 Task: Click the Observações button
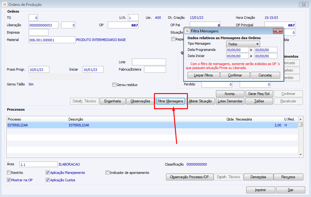(x=140, y=101)
